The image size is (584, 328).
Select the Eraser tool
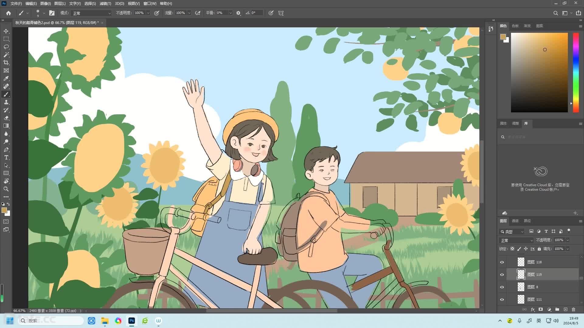6,118
